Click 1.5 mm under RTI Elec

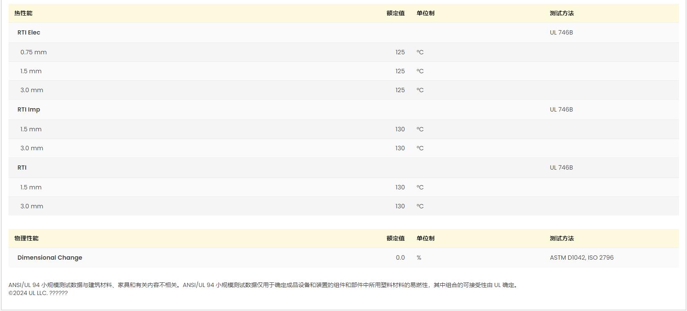pyautogui.click(x=31, y=71)
